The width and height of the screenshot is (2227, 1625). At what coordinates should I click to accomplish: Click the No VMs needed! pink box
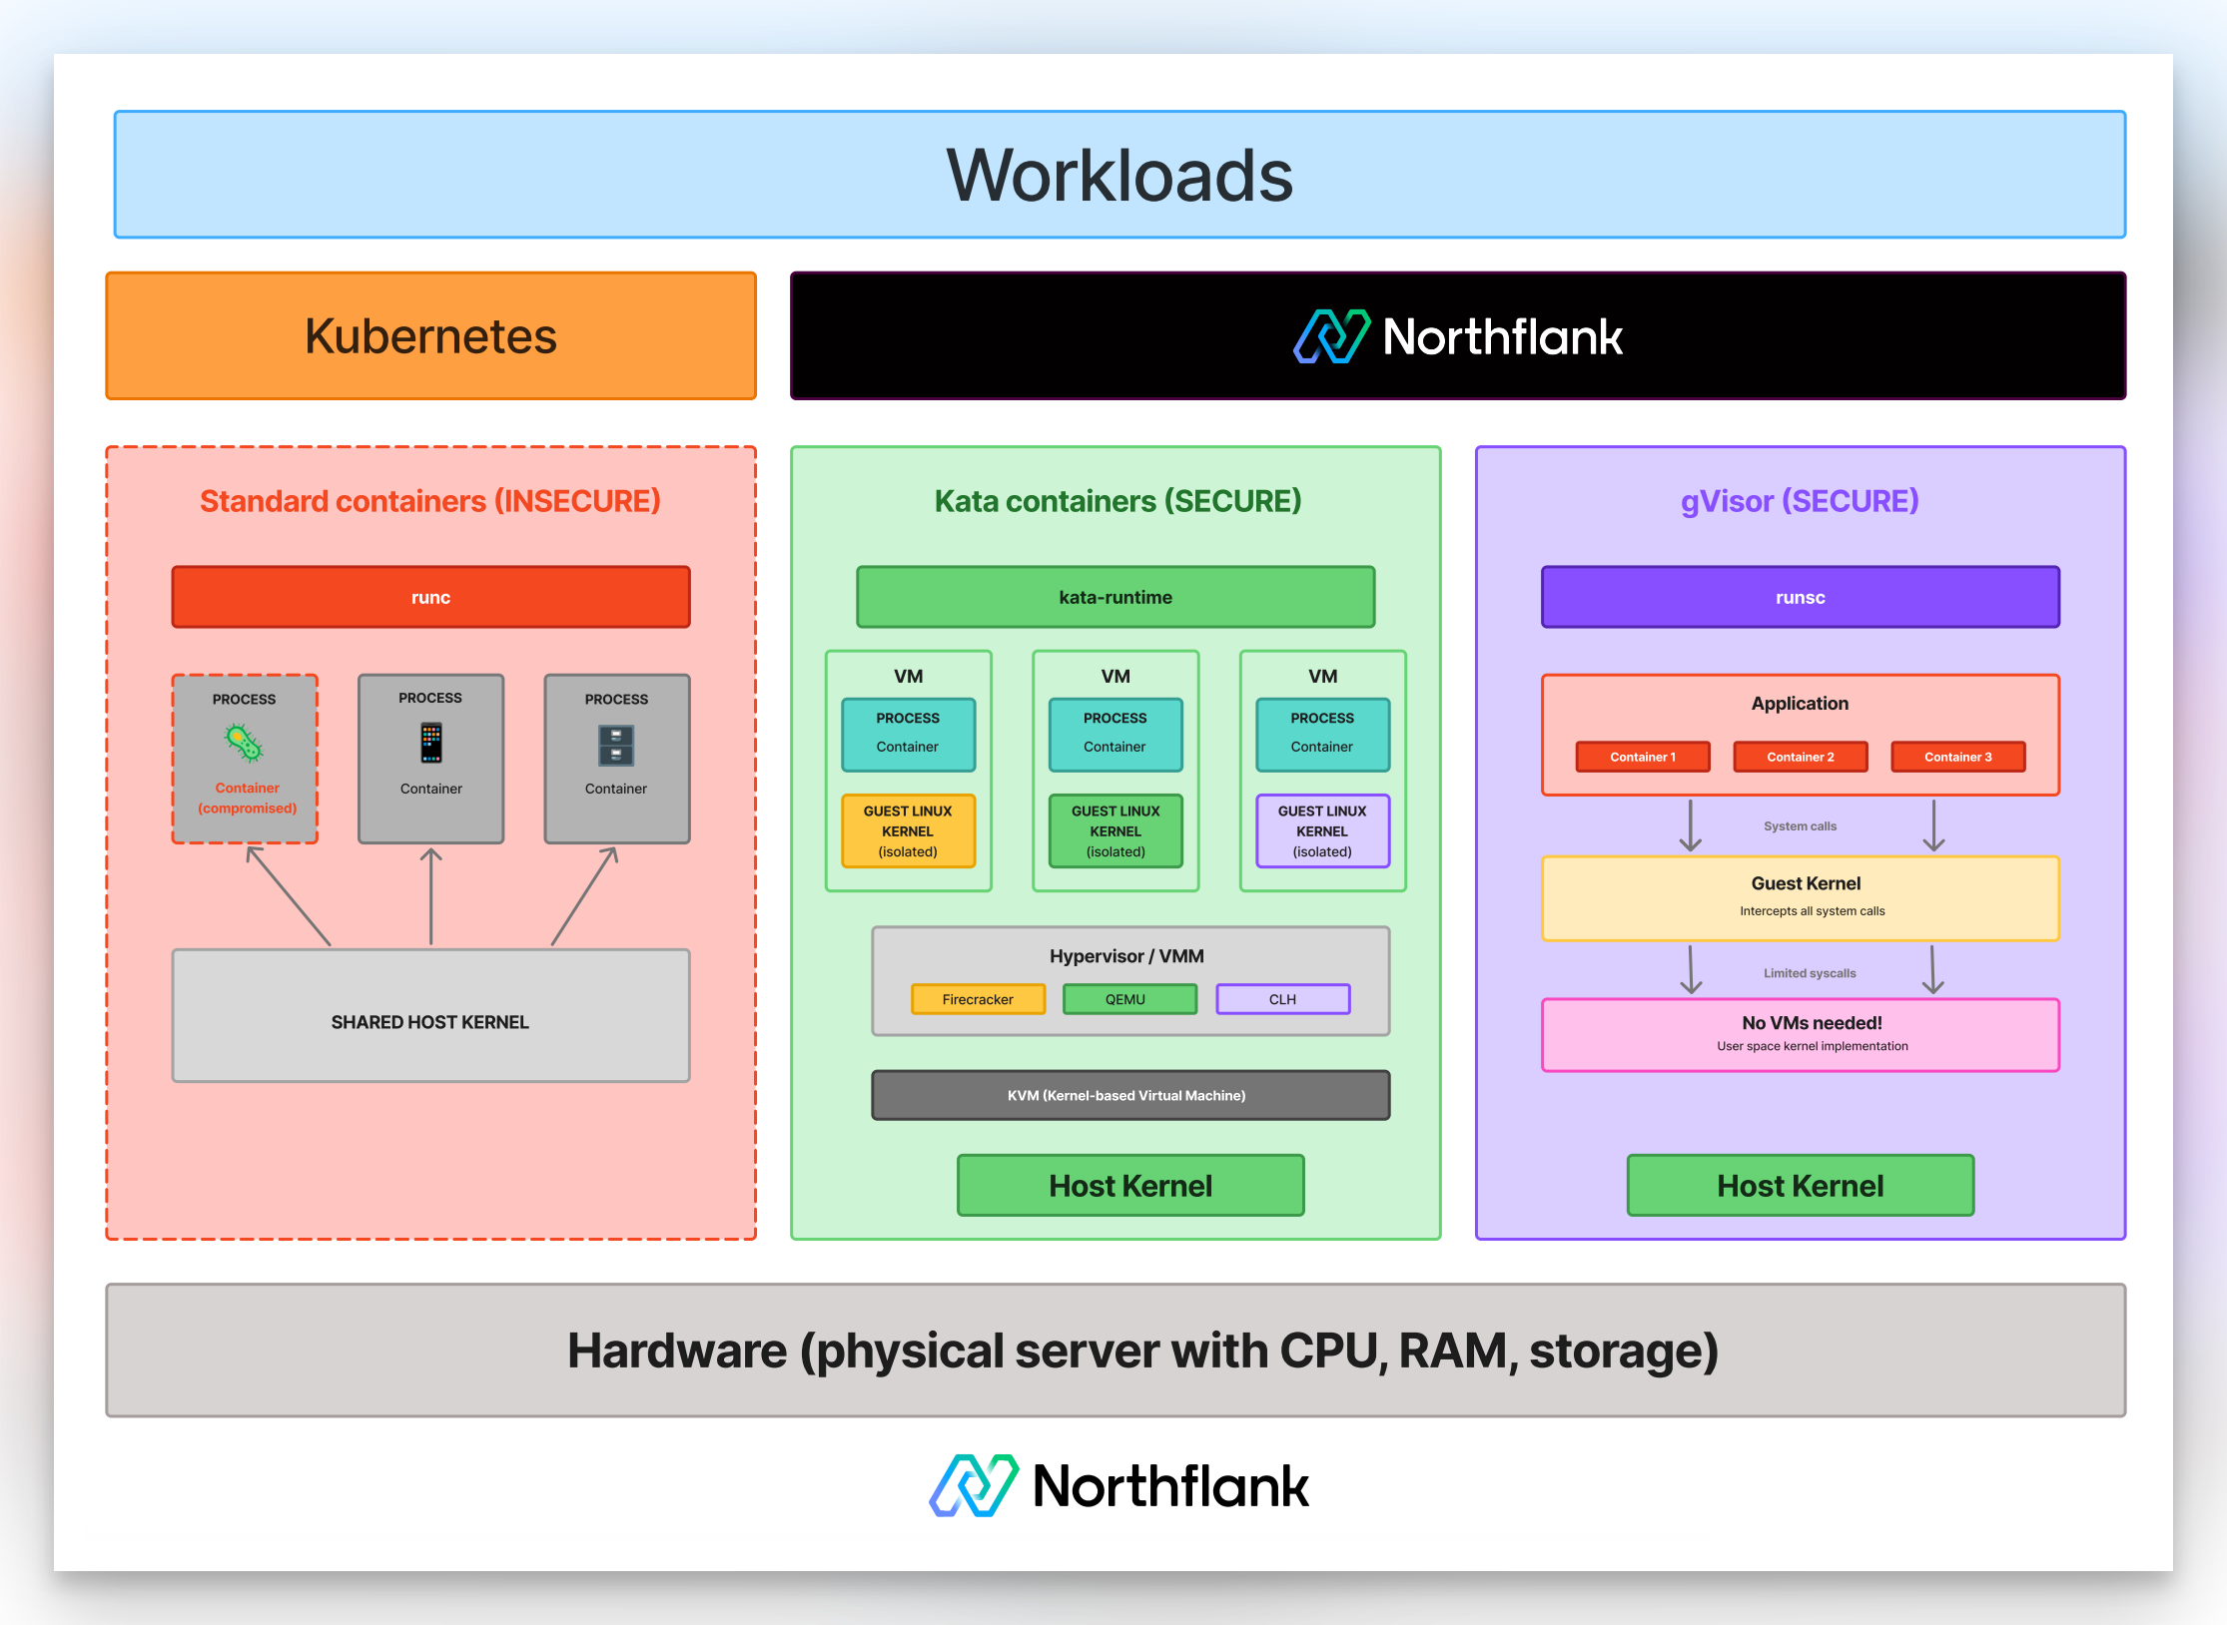1801,1035
